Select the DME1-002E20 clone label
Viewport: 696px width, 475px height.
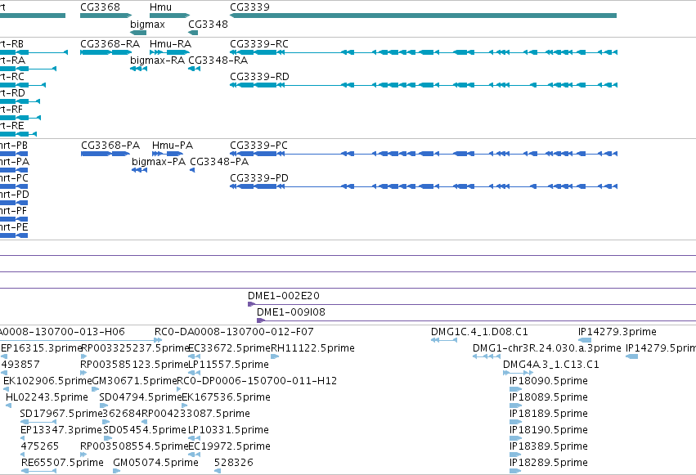284,296
